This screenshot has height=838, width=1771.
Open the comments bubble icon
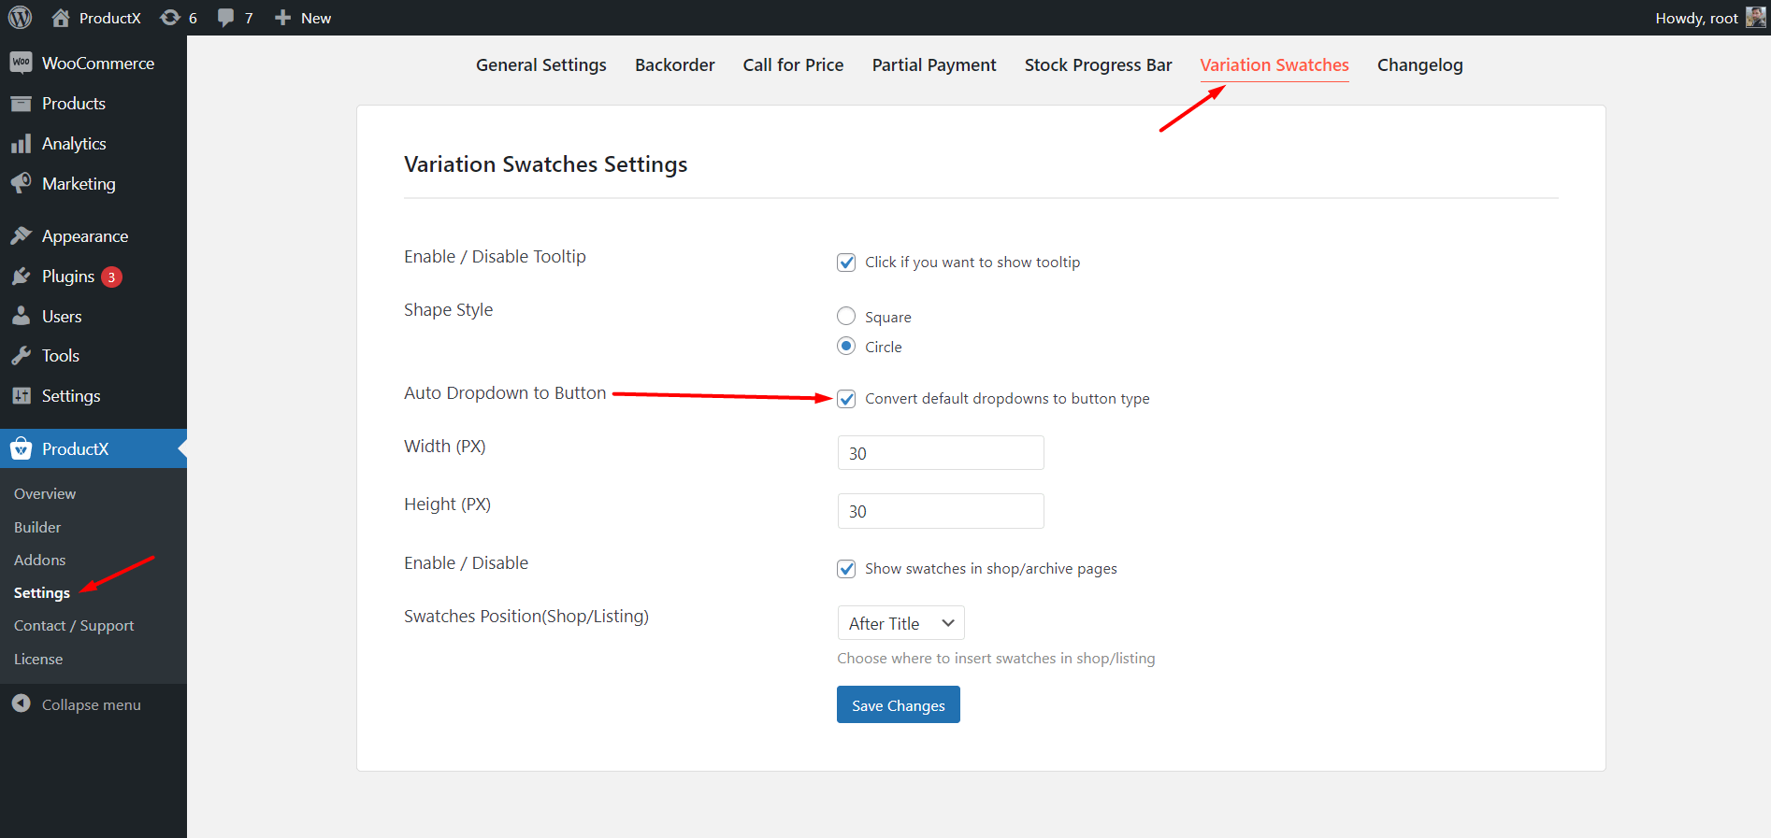(225, 18)
